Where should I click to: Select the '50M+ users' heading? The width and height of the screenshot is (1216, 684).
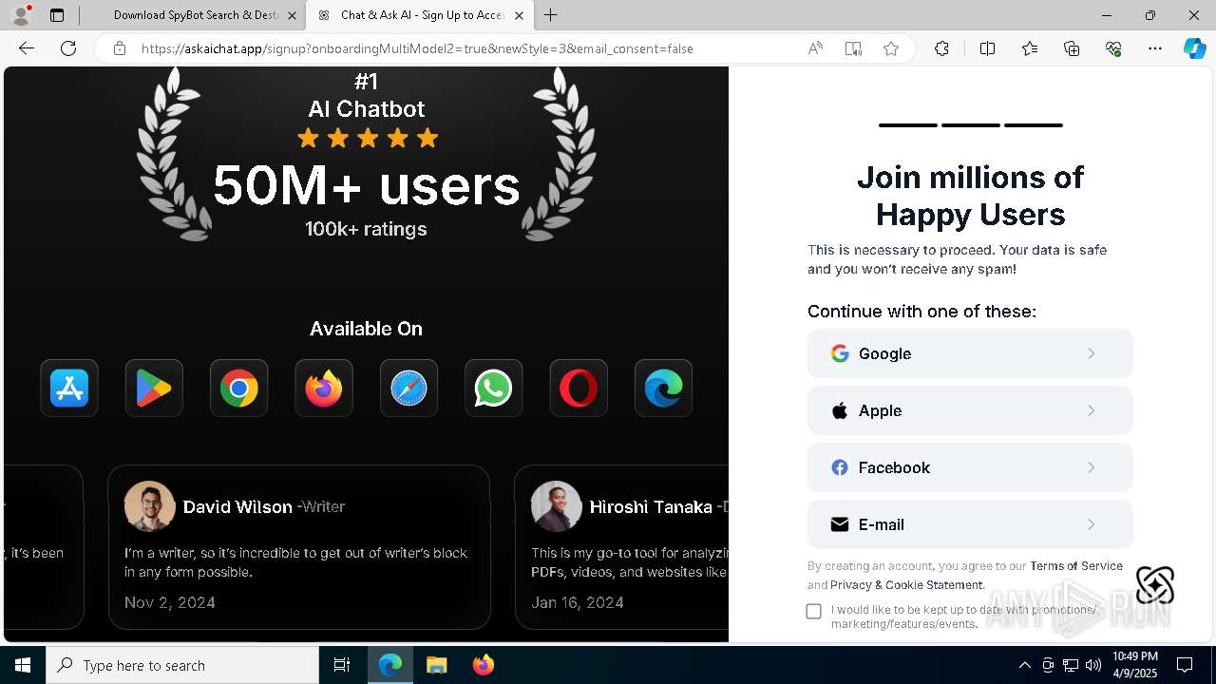pos(367,185)
